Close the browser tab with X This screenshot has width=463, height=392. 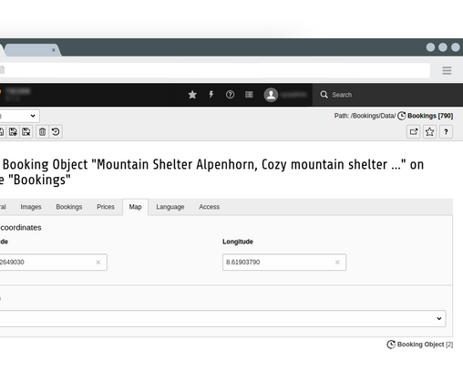(x=54, y=50)
